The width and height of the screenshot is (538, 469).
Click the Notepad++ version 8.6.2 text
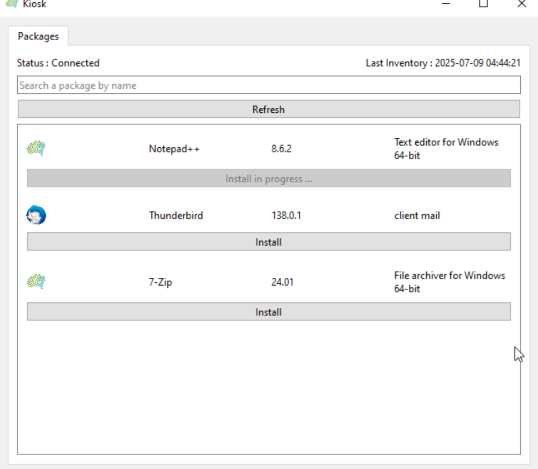[282, 149]
